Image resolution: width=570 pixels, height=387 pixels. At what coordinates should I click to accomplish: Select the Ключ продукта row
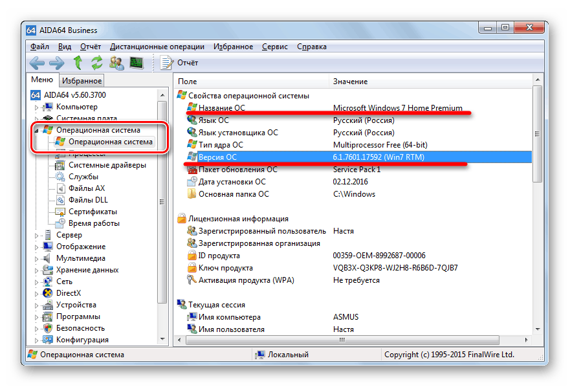pos(359,268)
